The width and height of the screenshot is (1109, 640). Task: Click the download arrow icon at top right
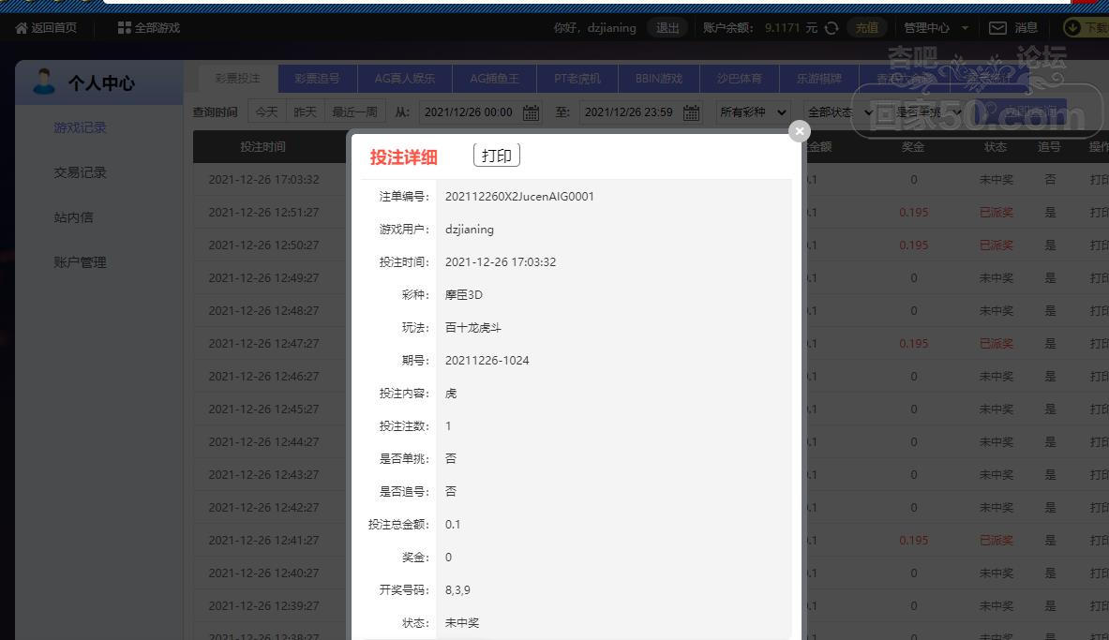pyautogui.click(x=1072, y=27)
